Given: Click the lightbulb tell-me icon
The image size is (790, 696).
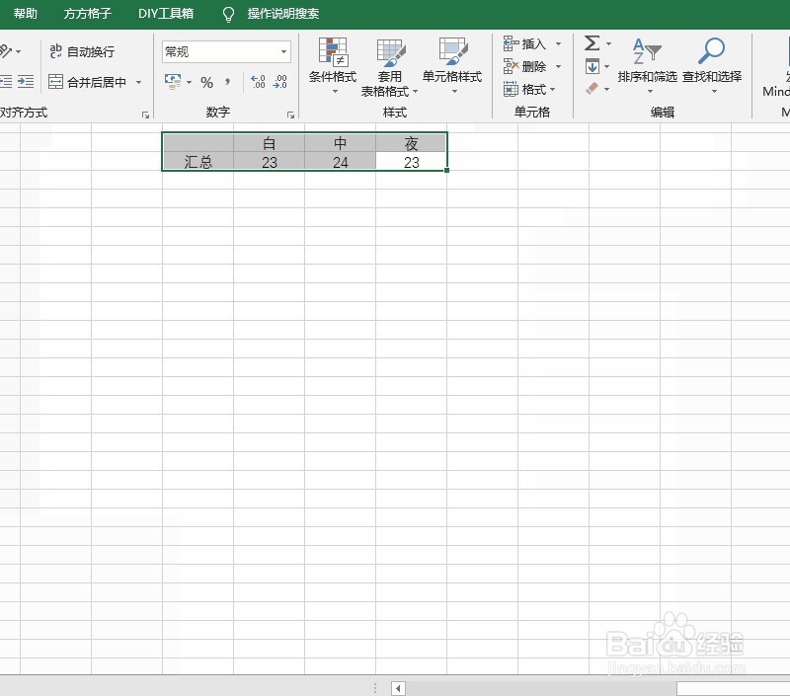Looking at the screenshot, I should tap(228, 14).
